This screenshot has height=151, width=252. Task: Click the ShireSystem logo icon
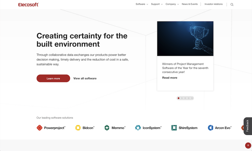pyautogui.click(x=174, y=128)
